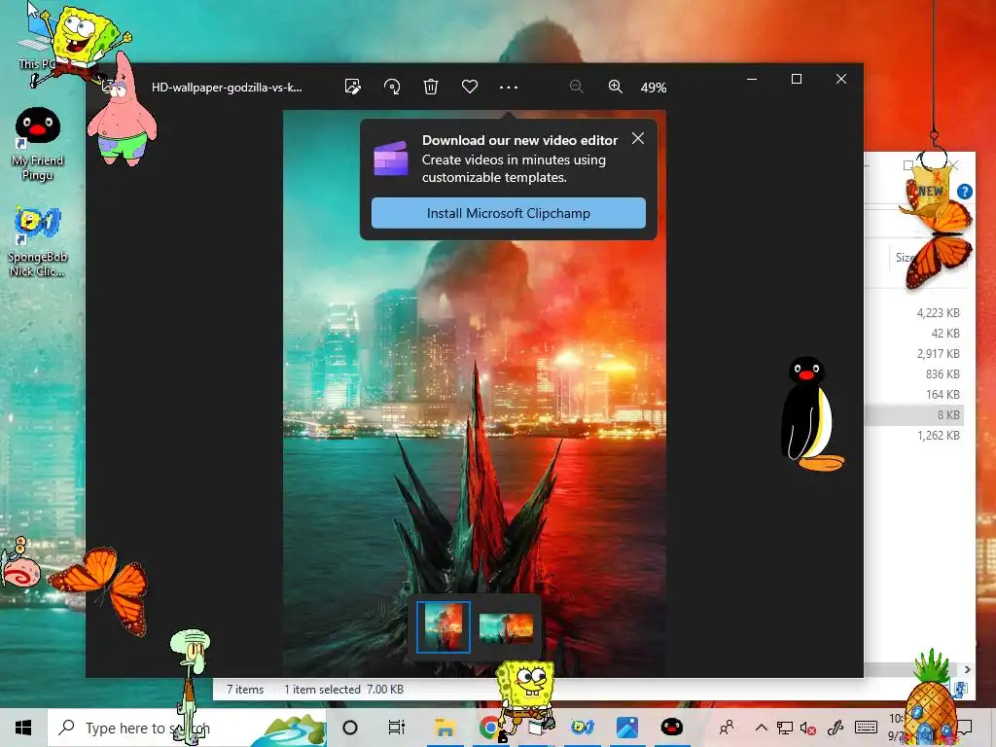The image size is (996, 747).
Task: Dismiss the video editor popup with its X
Action: [x=638, y=138]
